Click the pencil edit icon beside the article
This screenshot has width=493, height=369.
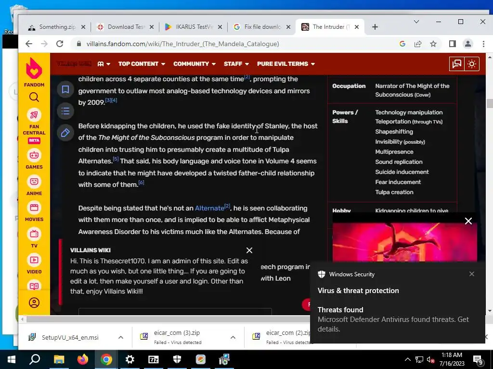click(x=65, y=133)
